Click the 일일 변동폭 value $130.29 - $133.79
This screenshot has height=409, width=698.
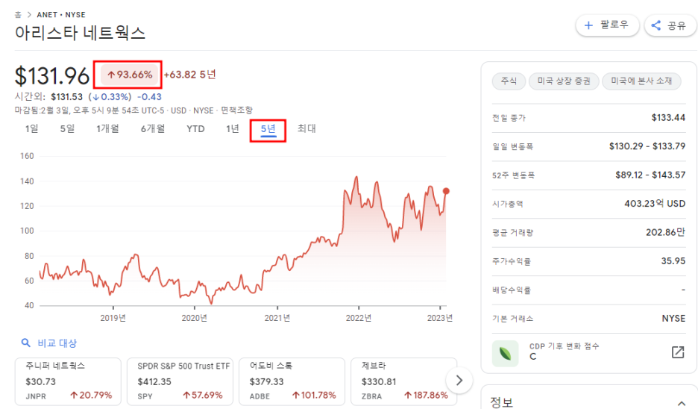[647, 146]
